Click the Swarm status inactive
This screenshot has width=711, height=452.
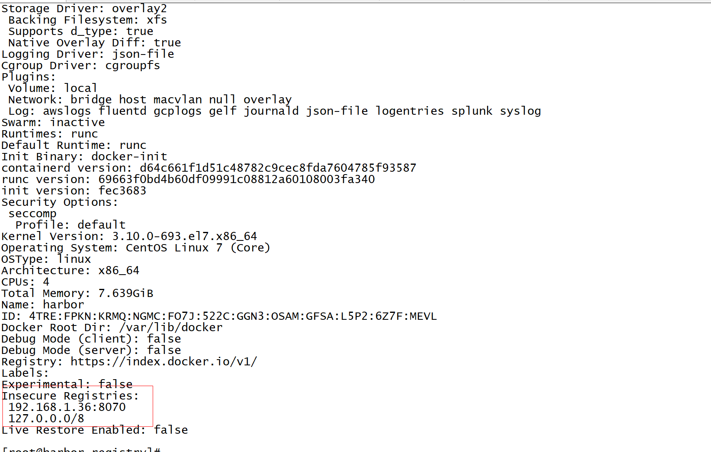77,122
